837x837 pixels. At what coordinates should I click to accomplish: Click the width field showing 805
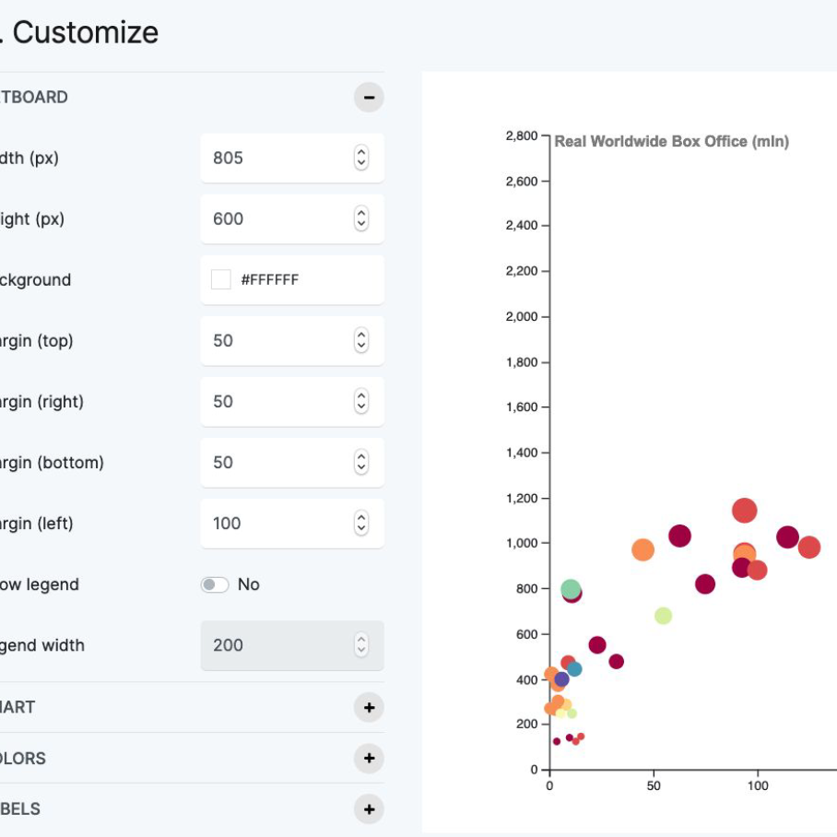277,158
